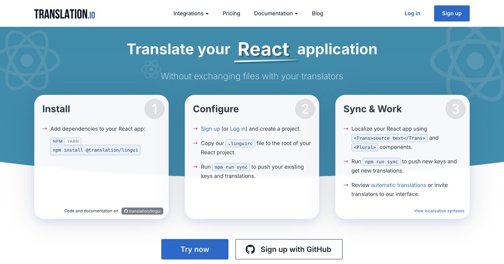
Task: Click the Try now button
Action: coord(195,249)
